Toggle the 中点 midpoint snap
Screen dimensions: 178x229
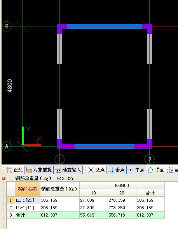click(x=136, y=170)
